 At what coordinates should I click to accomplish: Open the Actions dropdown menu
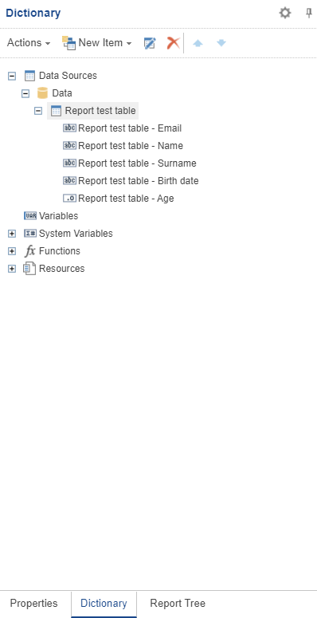[29, 43]
